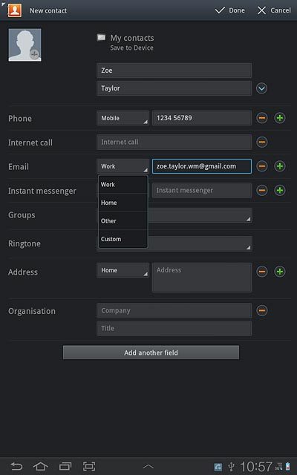The width and height of the screenshot is (297, 475).
Task: Open the Home address type dropdown
Action: (123, 270)
